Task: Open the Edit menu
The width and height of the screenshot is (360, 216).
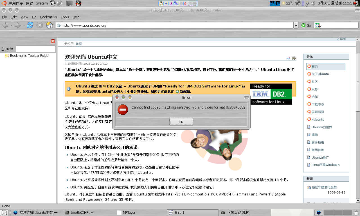Action: click(13, 17)
